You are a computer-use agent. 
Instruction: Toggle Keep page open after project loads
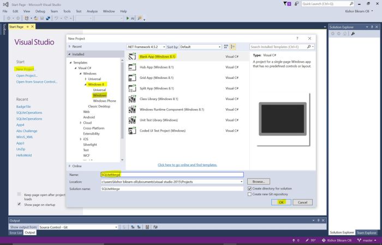click(x=19, y=194)
